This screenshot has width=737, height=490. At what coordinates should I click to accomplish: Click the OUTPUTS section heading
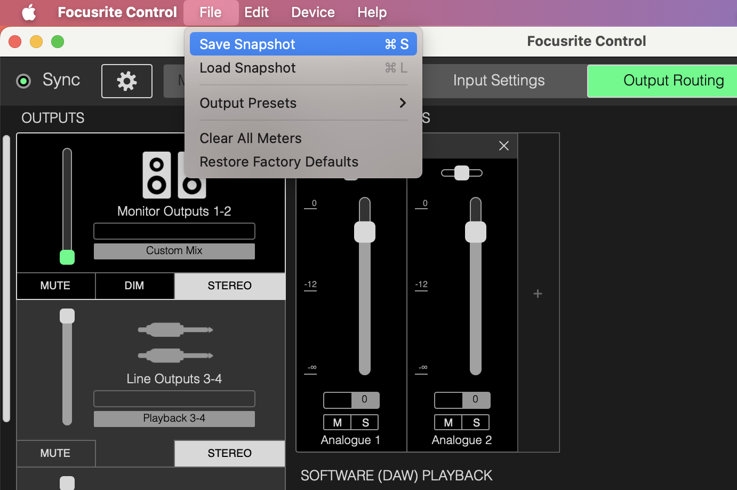[x=53, y=118]
